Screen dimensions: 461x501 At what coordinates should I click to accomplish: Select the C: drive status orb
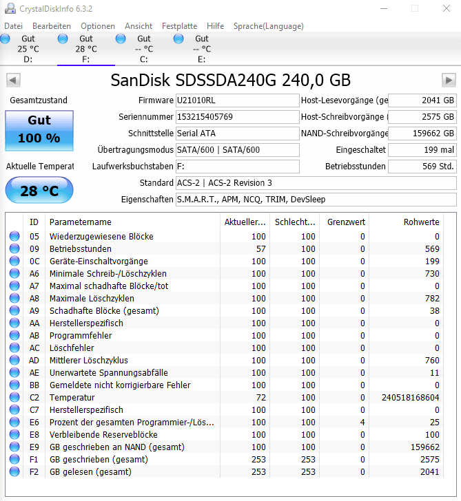[121, 39]
